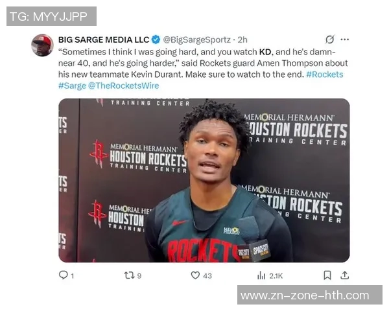Open the tweet's 2h timestamp
Image resolution: width=389 pixels, height=311 pixels.
pyautogui.click(x=243, y=40)
